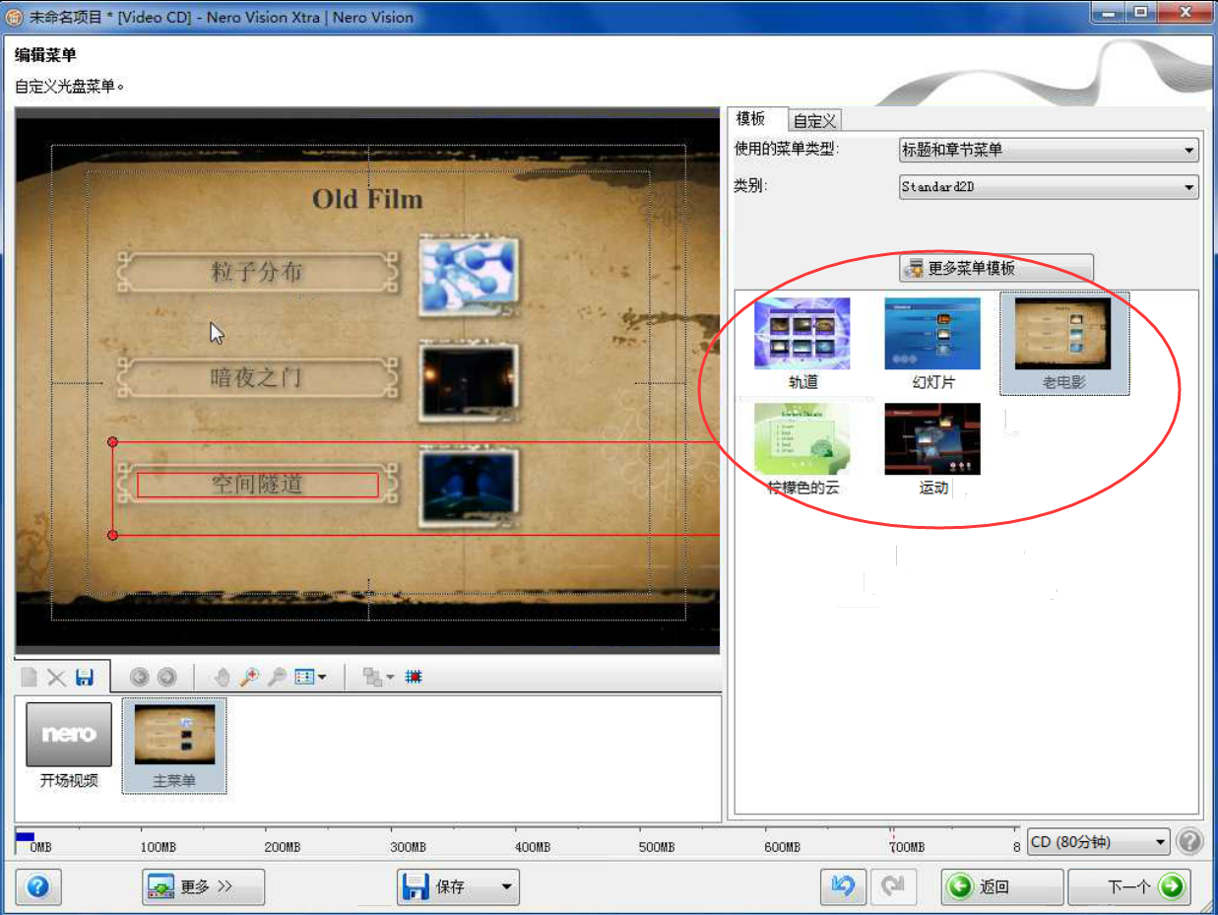Click the 粒子分布 chapter thumbnail in preview
Viewport: 1218px width, 915px height.
pos(469,277)
